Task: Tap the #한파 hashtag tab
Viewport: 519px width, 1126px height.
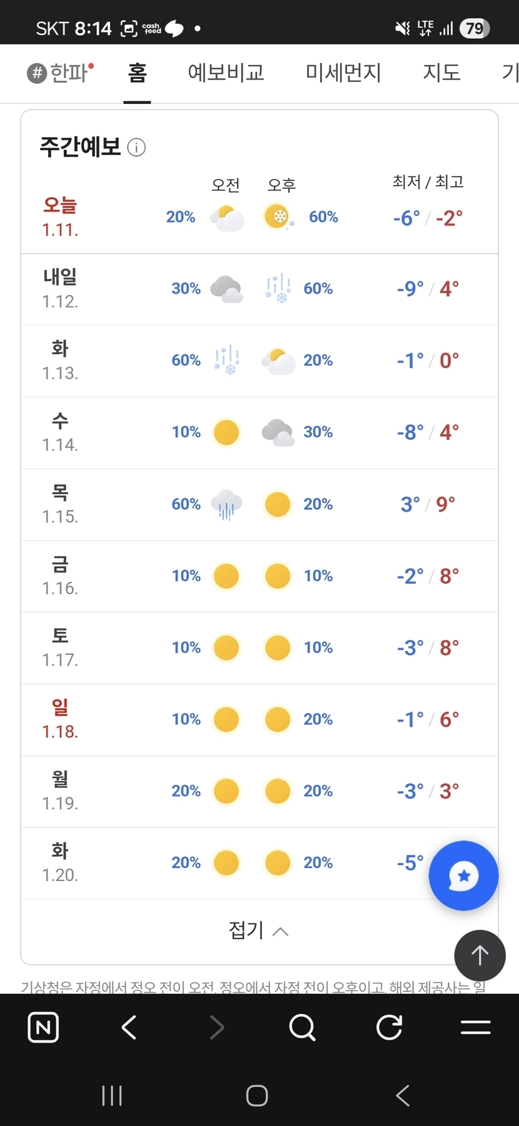Action: (x=60, y=73)
